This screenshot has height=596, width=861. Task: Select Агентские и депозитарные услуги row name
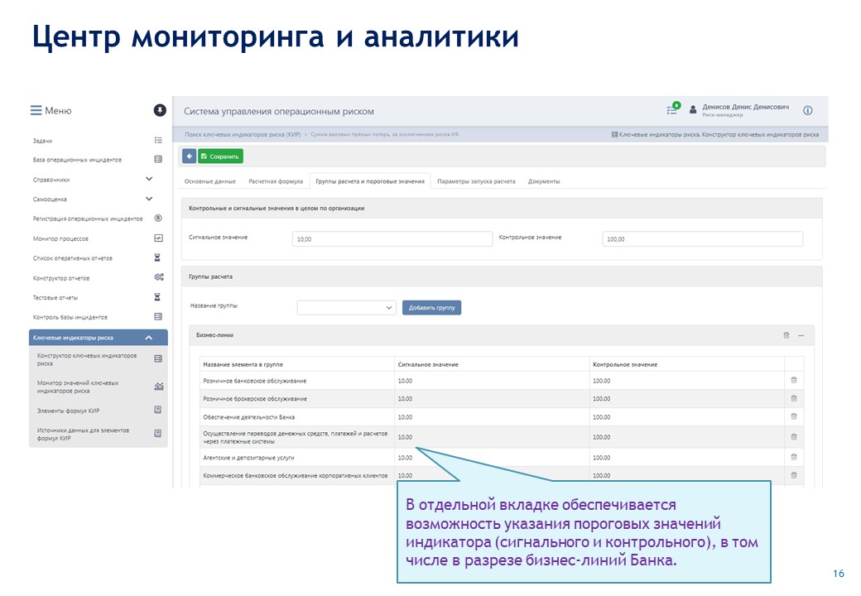(248, 458)
